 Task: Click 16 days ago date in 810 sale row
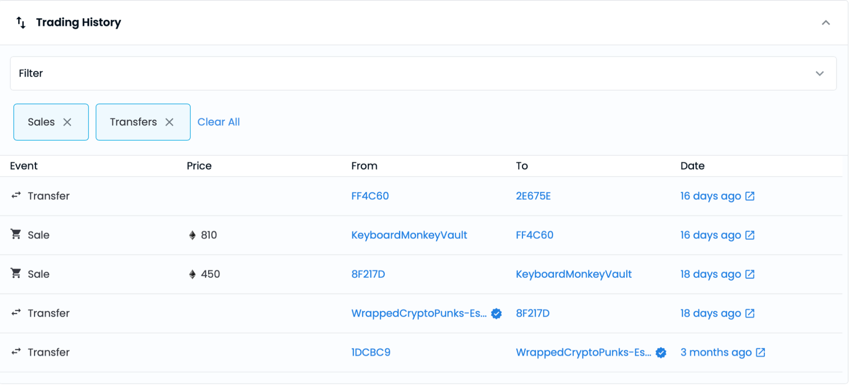(x=711, y=235)
